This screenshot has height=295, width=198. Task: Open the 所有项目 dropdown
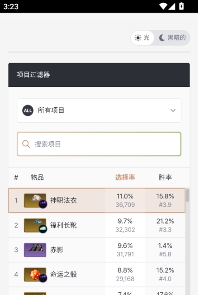(x=99, y=111)
